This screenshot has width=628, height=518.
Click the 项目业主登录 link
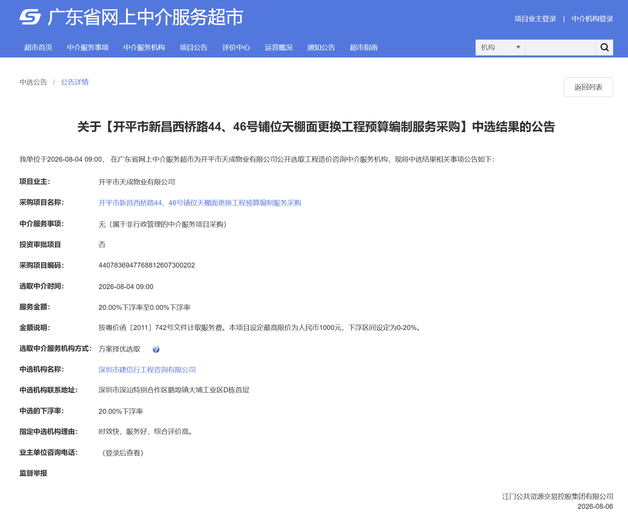[x=535, y=19]
